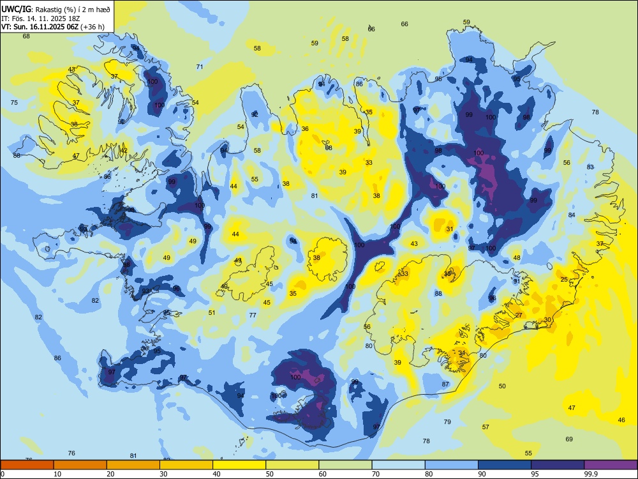638x479 pixels.
Task: Click the purple above-99.9 legend swatch
Action: [x=611, y=465]
